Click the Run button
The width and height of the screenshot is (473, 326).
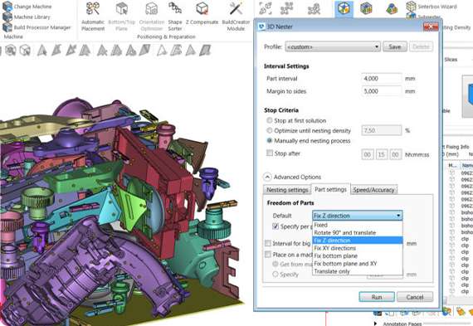377,297
